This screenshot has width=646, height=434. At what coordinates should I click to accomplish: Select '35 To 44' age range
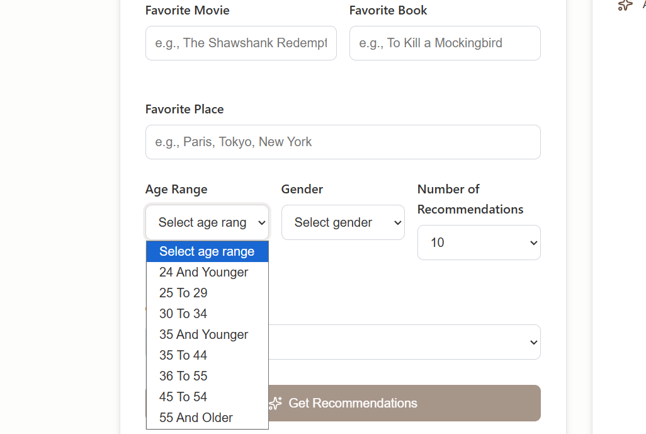point(183,355)
